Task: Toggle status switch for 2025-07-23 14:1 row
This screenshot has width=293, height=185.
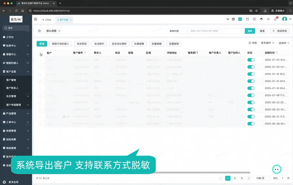Action: pos(251,67)
